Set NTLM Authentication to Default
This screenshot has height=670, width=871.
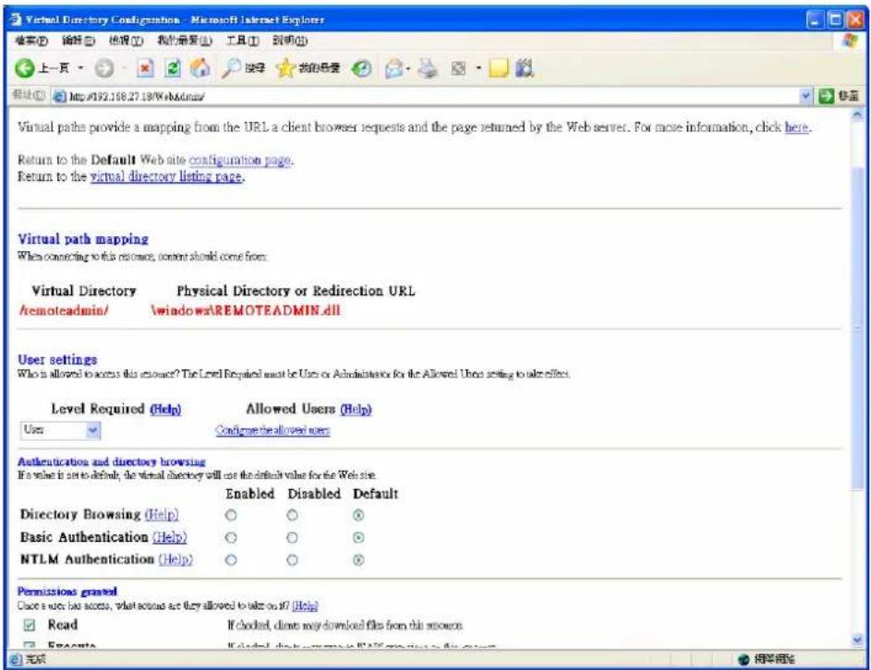pos(359,559)
